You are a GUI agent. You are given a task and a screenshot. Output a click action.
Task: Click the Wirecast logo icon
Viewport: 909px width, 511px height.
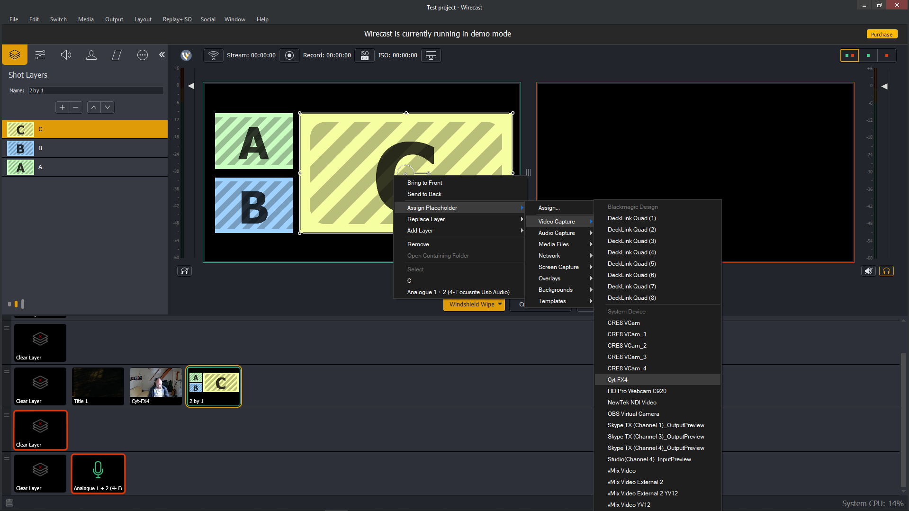pos(186,55)
